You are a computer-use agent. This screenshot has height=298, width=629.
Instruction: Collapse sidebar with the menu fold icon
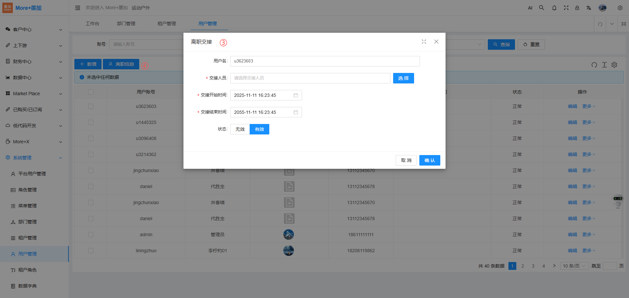78,8
